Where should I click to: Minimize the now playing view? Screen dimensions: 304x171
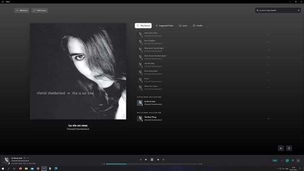[x=22, y=10]
